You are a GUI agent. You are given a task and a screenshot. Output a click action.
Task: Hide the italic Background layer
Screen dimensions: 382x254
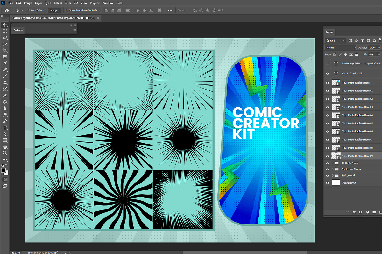tap(327, 183)
